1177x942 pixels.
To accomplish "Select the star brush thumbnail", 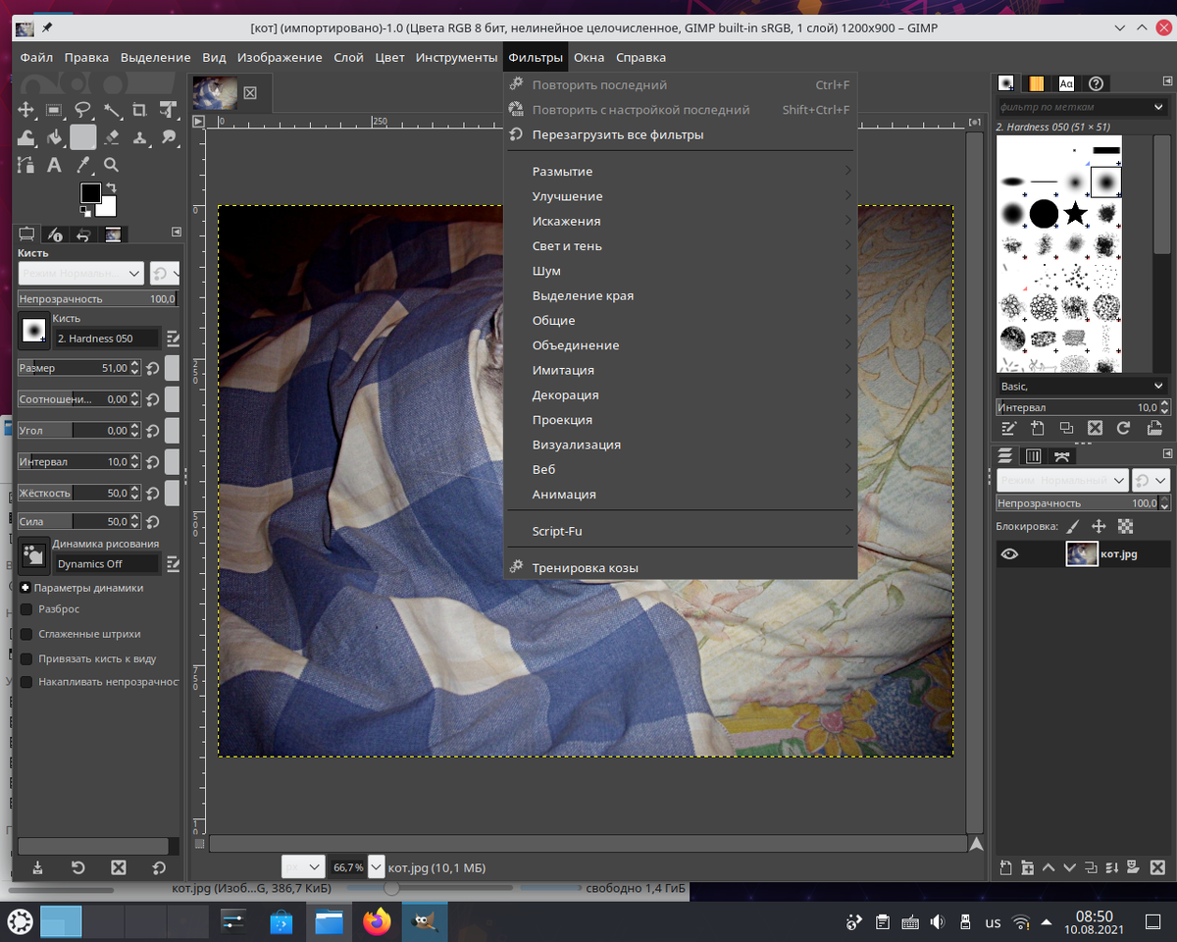I will tap(1076, 213).
